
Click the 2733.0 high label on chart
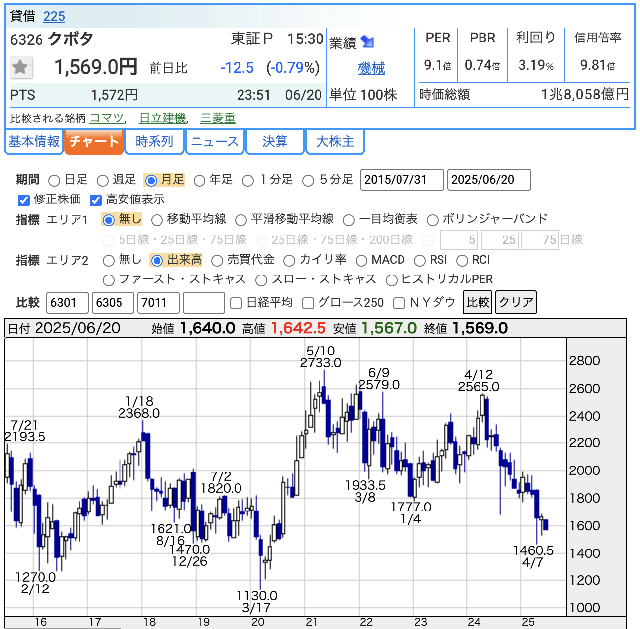coord(320,363)
